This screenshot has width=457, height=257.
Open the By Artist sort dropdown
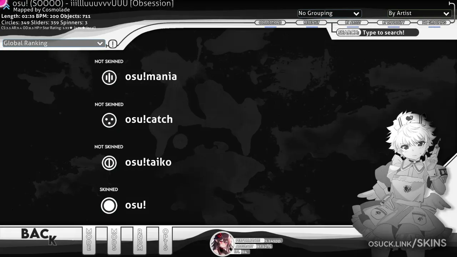(419, 13)
